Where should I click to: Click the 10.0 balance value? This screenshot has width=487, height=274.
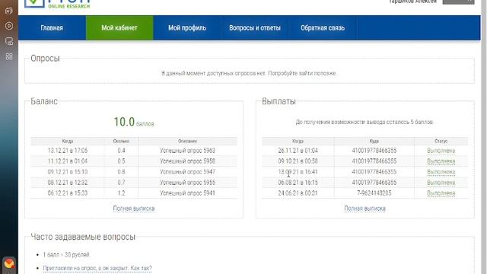coord(124,122)
